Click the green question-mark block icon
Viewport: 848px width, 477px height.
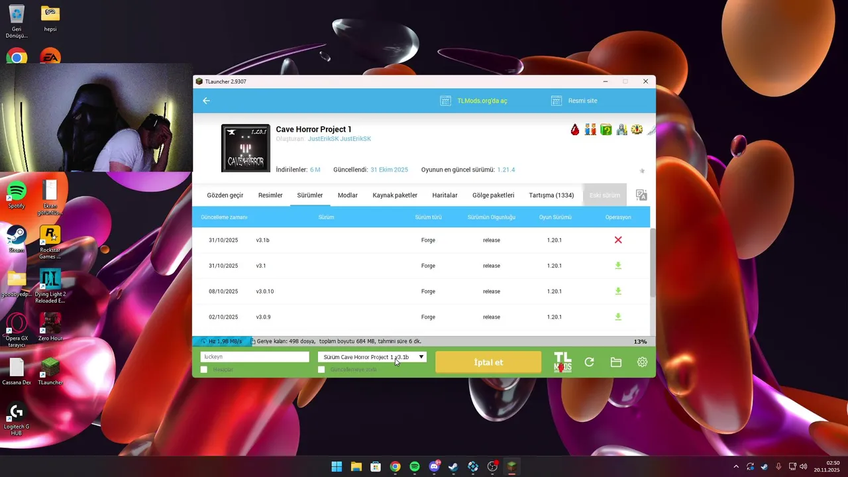click(x=606, y=130)
